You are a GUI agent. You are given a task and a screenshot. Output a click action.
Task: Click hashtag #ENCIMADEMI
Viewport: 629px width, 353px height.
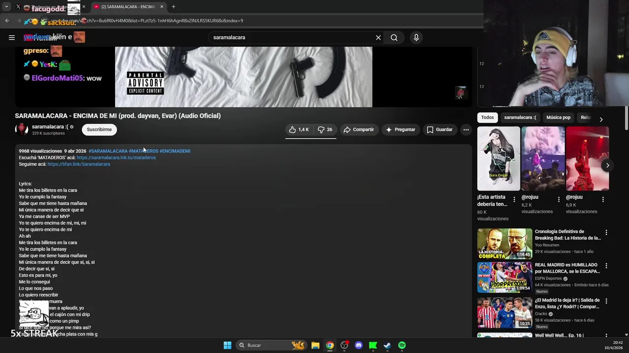click(175, 151)
